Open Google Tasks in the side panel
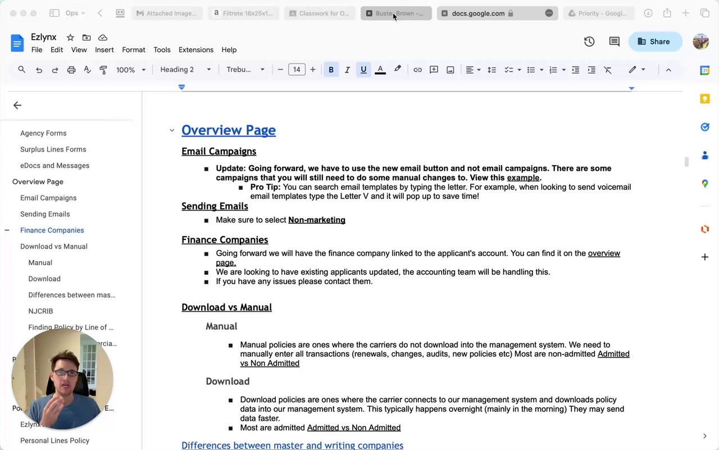The width and height of the screenshot is (719, 450). tap(705, 127)
